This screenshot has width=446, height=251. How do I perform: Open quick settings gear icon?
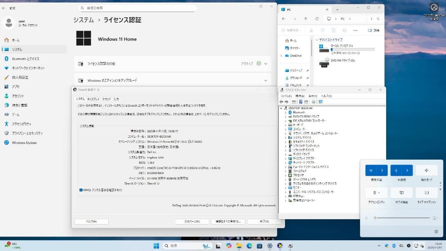[436, 232]
